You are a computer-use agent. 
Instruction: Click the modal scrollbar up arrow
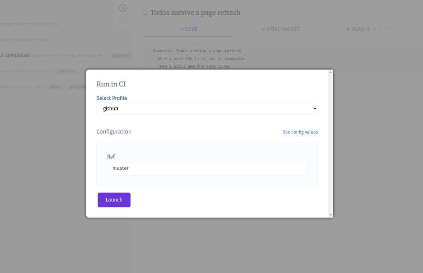[330, 72]
